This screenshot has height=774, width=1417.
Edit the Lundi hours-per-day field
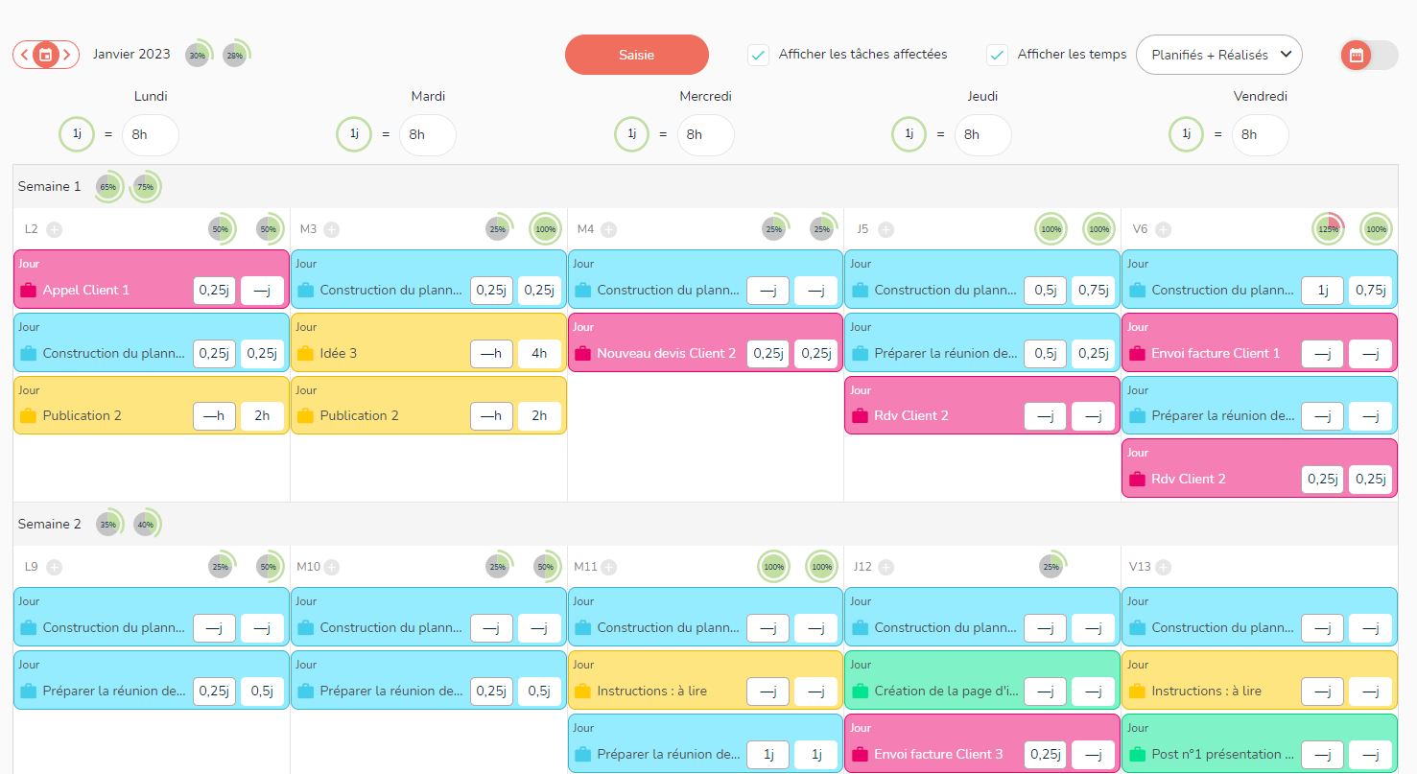(x=150, y=134)
